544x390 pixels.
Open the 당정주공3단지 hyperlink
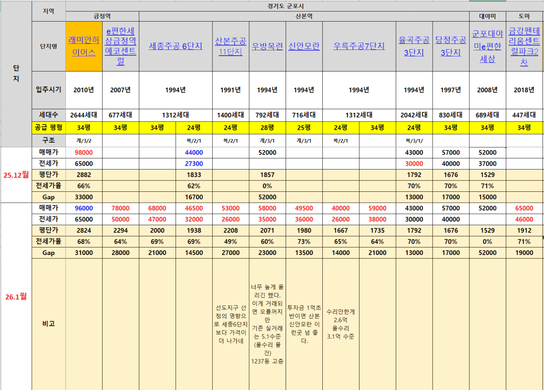450,46
